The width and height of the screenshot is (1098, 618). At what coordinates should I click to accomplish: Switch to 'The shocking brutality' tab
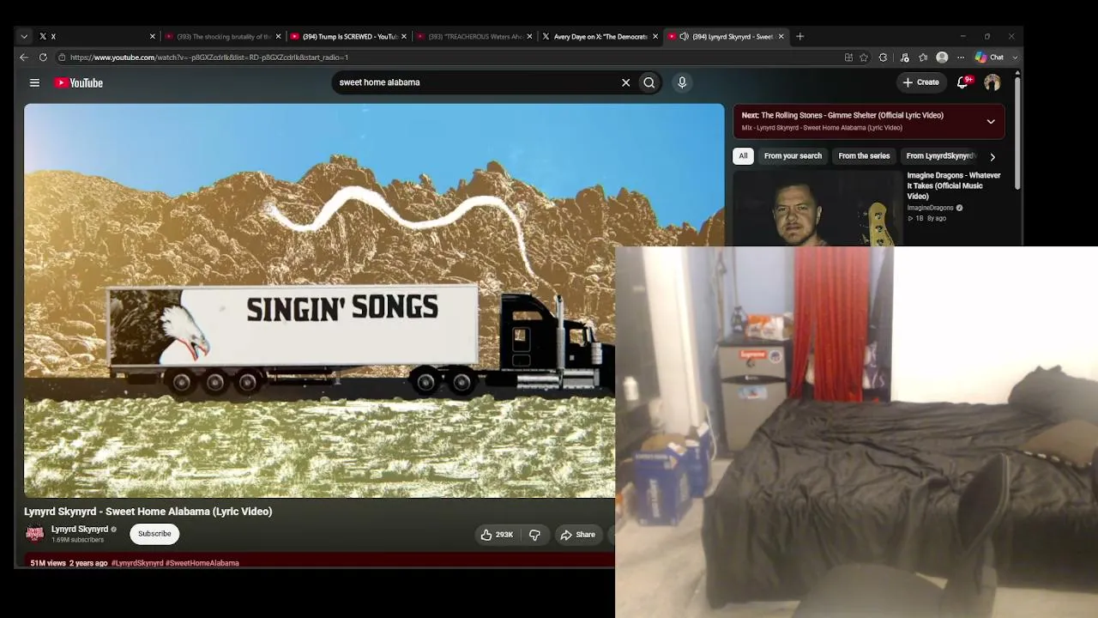pyautogui.click(x=223, y=36)
